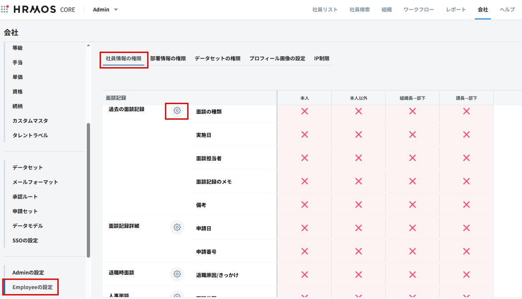Open 社員リスト in top navigation
This screenshot has height=299, width=522.
click(325, 9)
